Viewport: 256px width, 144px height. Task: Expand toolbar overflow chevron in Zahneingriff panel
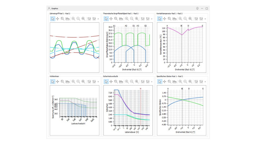point(98,19)
